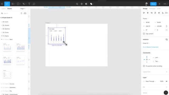Open the Chart 01 instance dropdown

pos(146,43)
